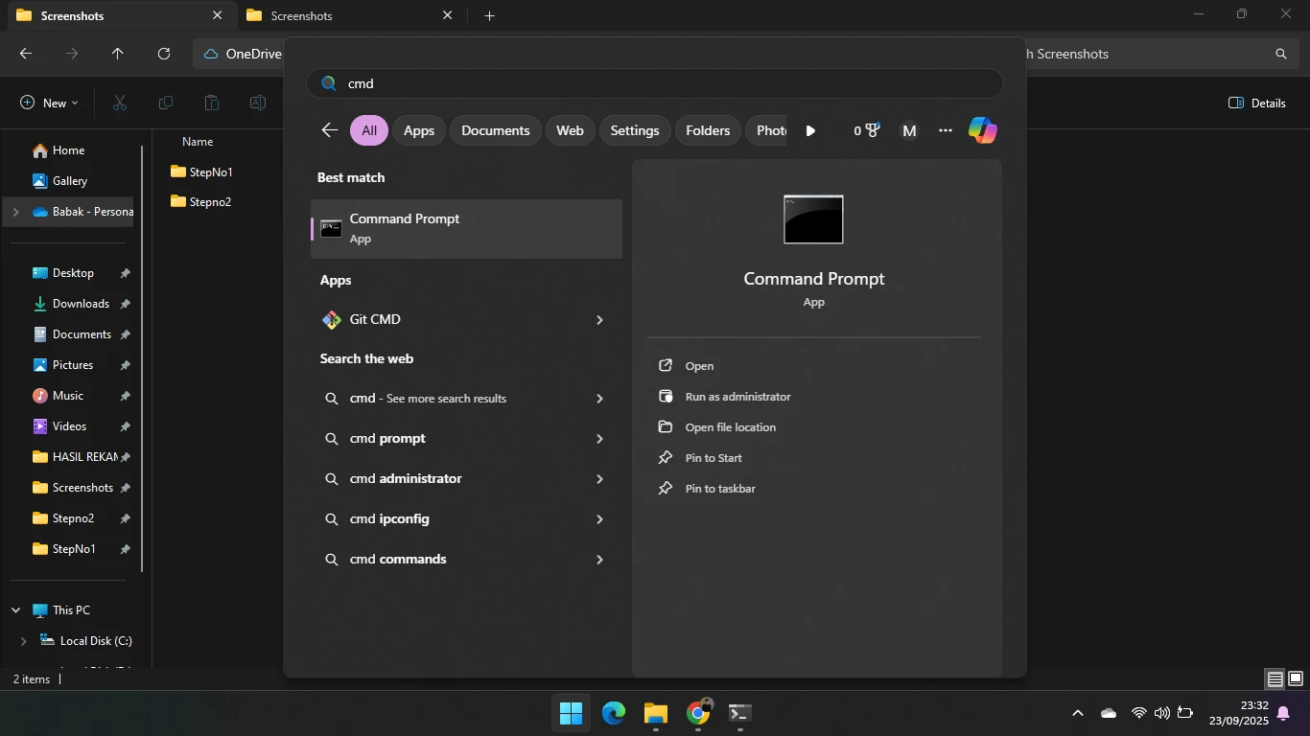Toggle the Details pane button
Image resolution: width=1310 pixels, height=736 pixels.
[1257, 103]
